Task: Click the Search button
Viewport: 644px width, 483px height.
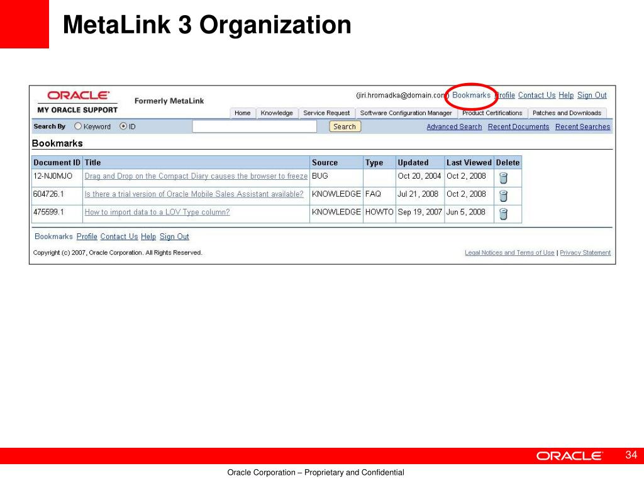Action: click(x=345, y=126)
